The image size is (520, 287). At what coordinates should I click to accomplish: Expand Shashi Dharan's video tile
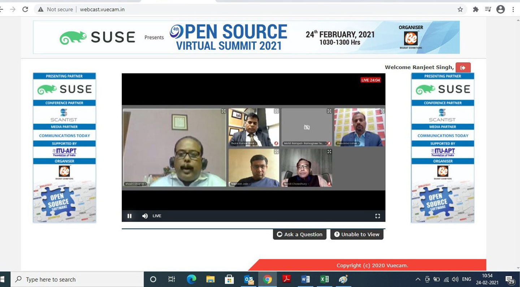(223, 111)
